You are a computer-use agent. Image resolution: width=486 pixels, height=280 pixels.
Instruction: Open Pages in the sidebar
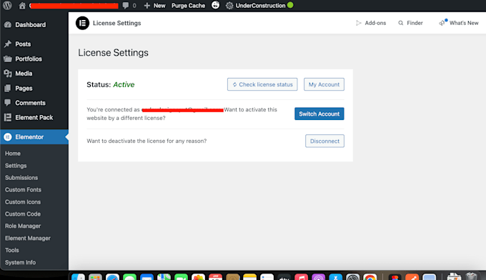(34, 89)
